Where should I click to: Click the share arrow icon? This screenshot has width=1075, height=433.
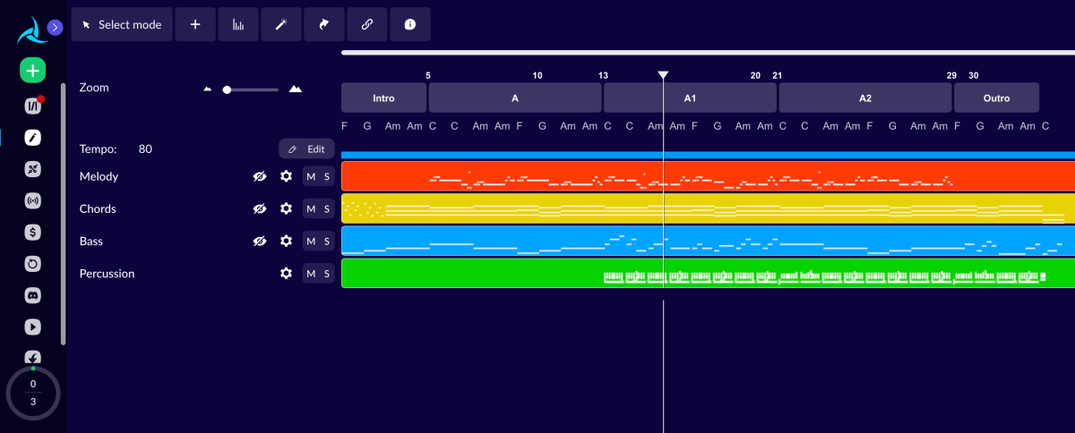[323, 25]
